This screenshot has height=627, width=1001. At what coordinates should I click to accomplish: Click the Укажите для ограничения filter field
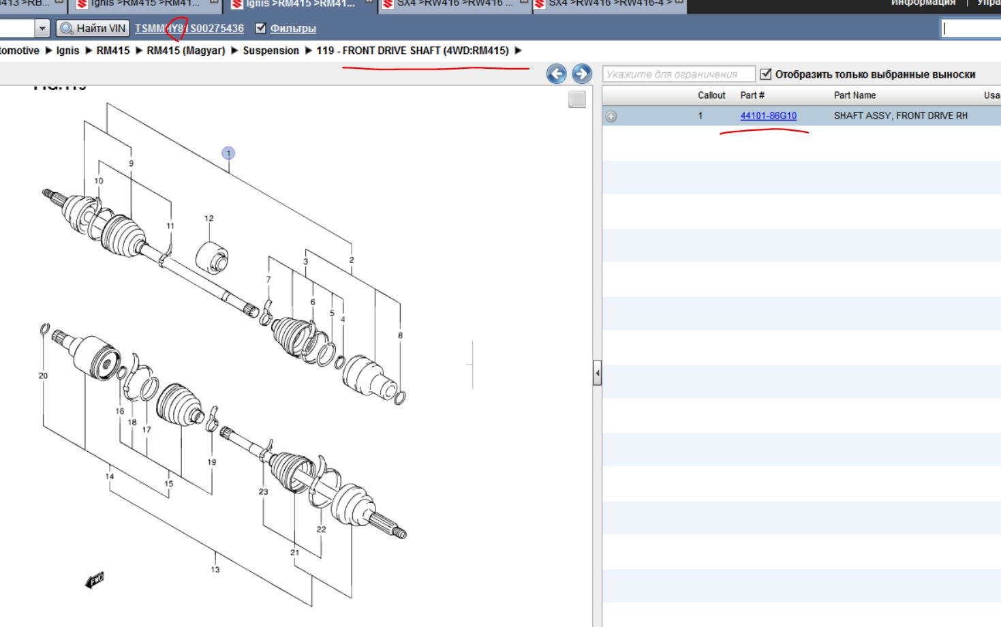click(678, 74)
